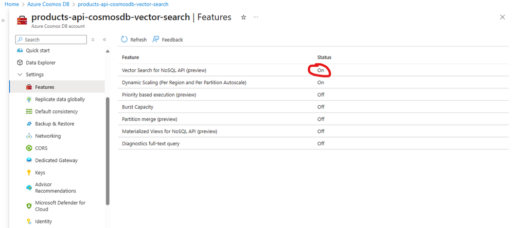Open Data Explorer menu item
The width and height of the screenshot is (514, 228).
point(41,63)
